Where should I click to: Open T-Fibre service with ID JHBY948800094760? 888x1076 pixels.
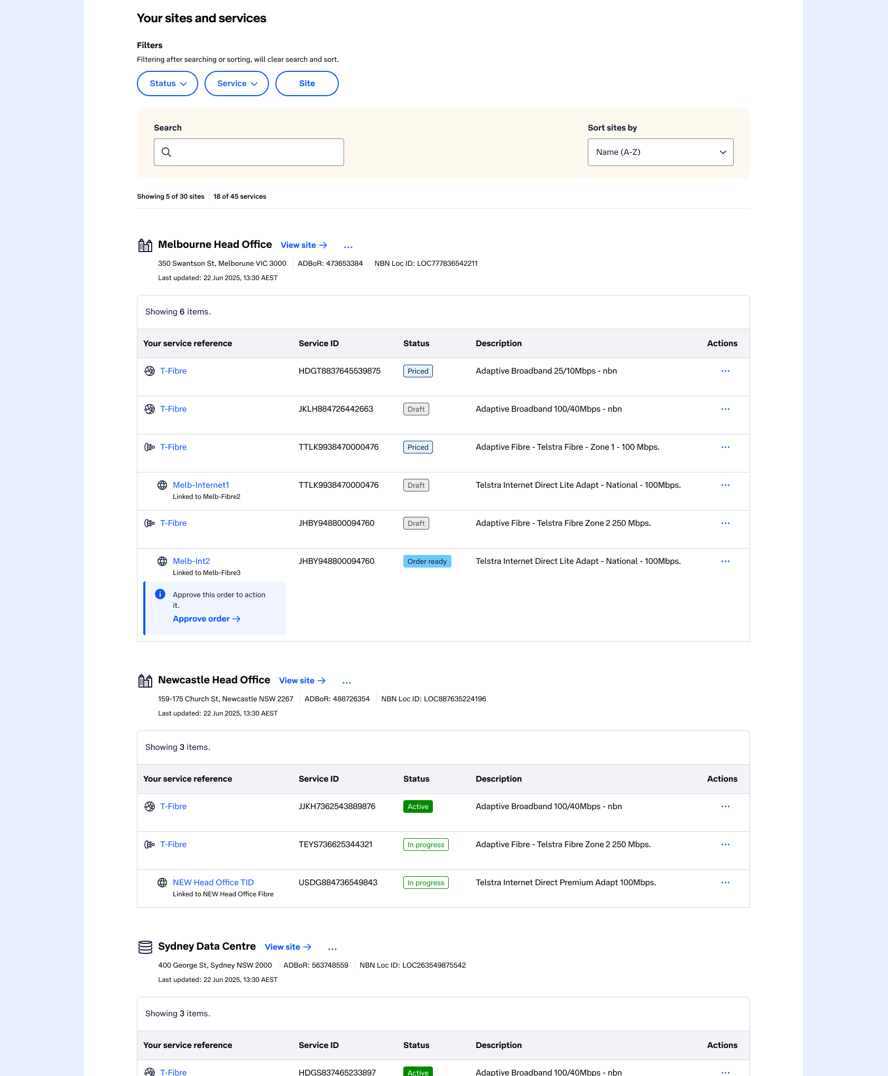(173, 523)
